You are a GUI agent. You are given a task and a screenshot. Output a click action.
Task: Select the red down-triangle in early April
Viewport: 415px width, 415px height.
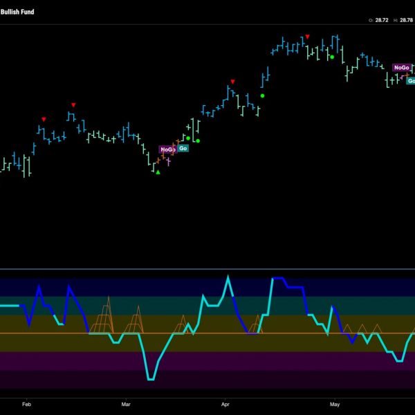pyautogui.click(x=232, y=82)
